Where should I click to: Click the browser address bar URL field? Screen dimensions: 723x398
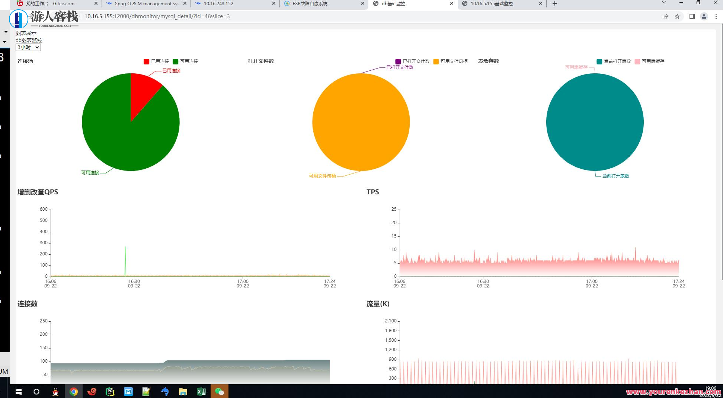[156, 16]
